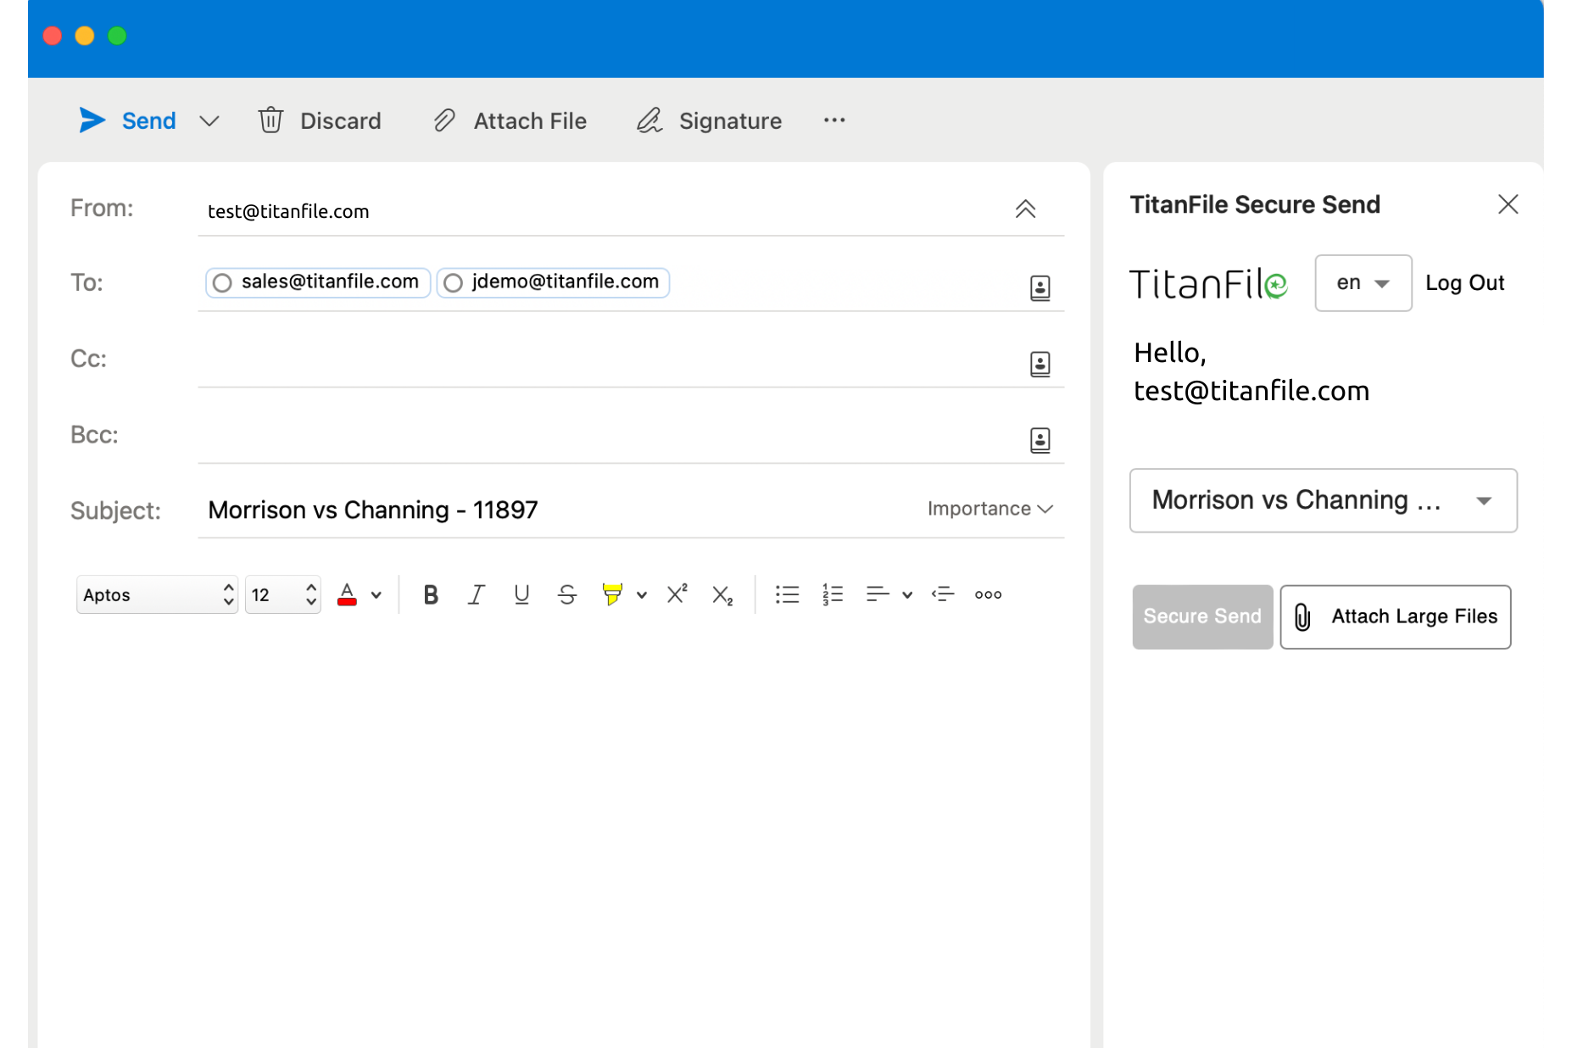Open font color options arrow

coord(376,595)
